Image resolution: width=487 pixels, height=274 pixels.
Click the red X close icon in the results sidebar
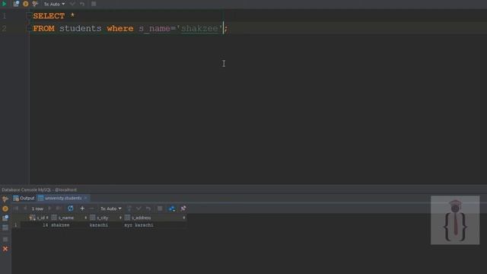tap(5, 249)
